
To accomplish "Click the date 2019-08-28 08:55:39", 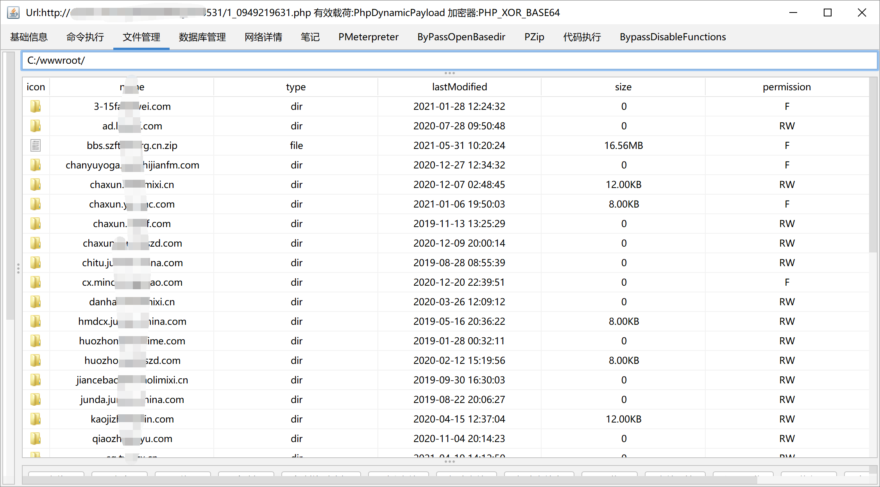I will 459,263.
